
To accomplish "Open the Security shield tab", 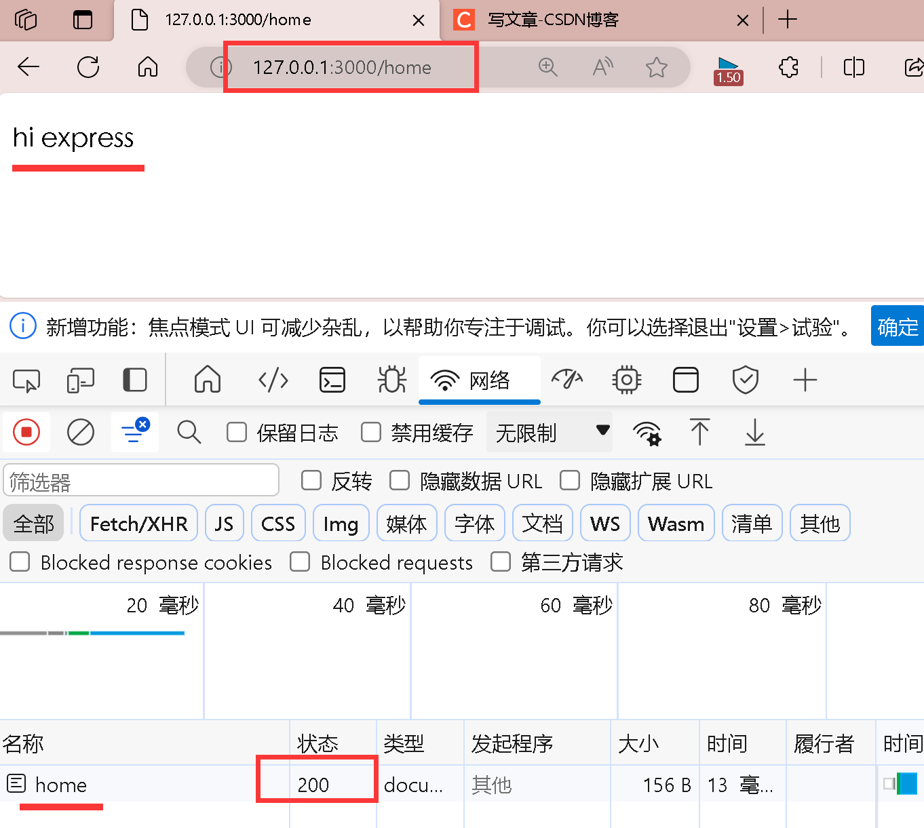I will click(x=746, y=380).
